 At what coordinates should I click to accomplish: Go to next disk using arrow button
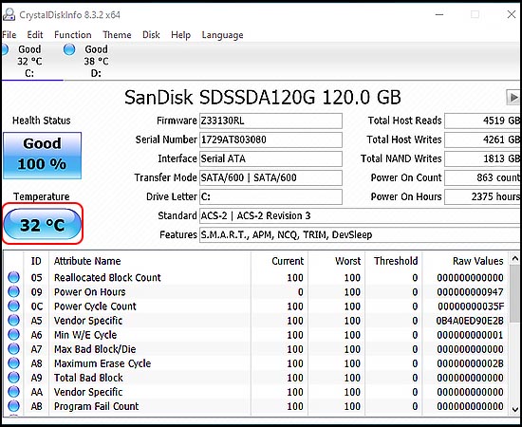513,97
